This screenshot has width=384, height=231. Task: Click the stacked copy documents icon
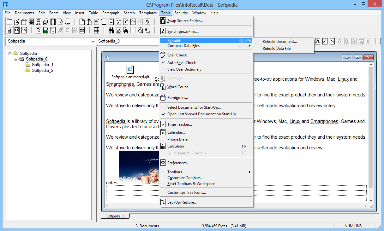click(9, 30)
